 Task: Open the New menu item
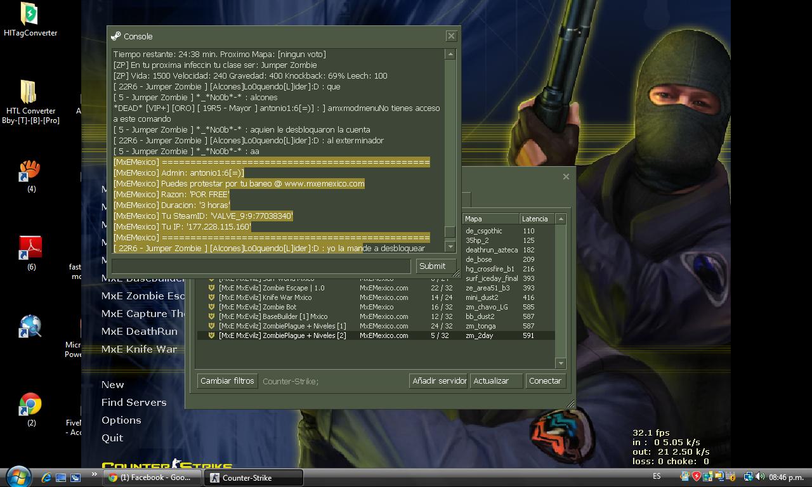point(112,384)
